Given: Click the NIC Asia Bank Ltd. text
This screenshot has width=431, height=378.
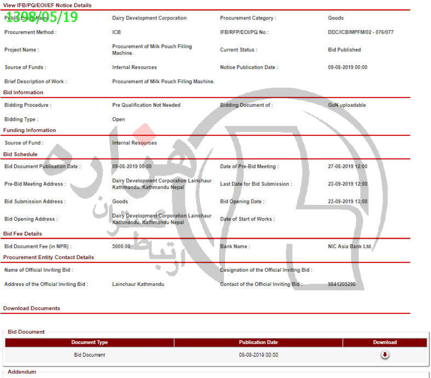Looking at the screenshot, I should (x=350, y=247).
